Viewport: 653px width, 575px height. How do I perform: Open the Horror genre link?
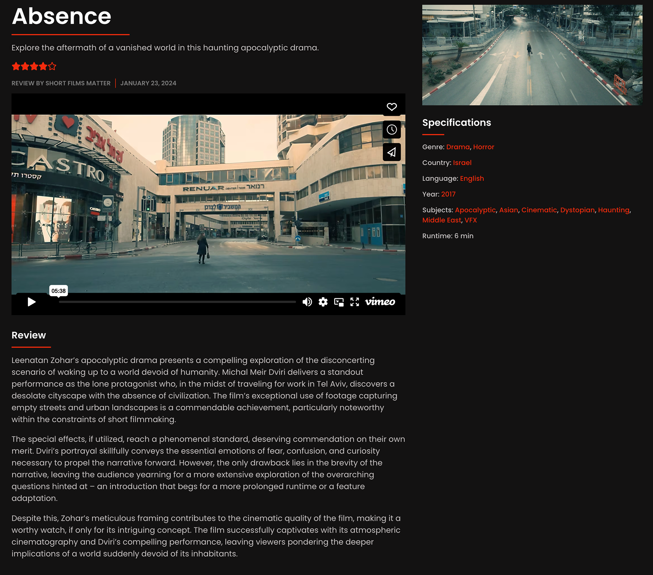[483, 147]
